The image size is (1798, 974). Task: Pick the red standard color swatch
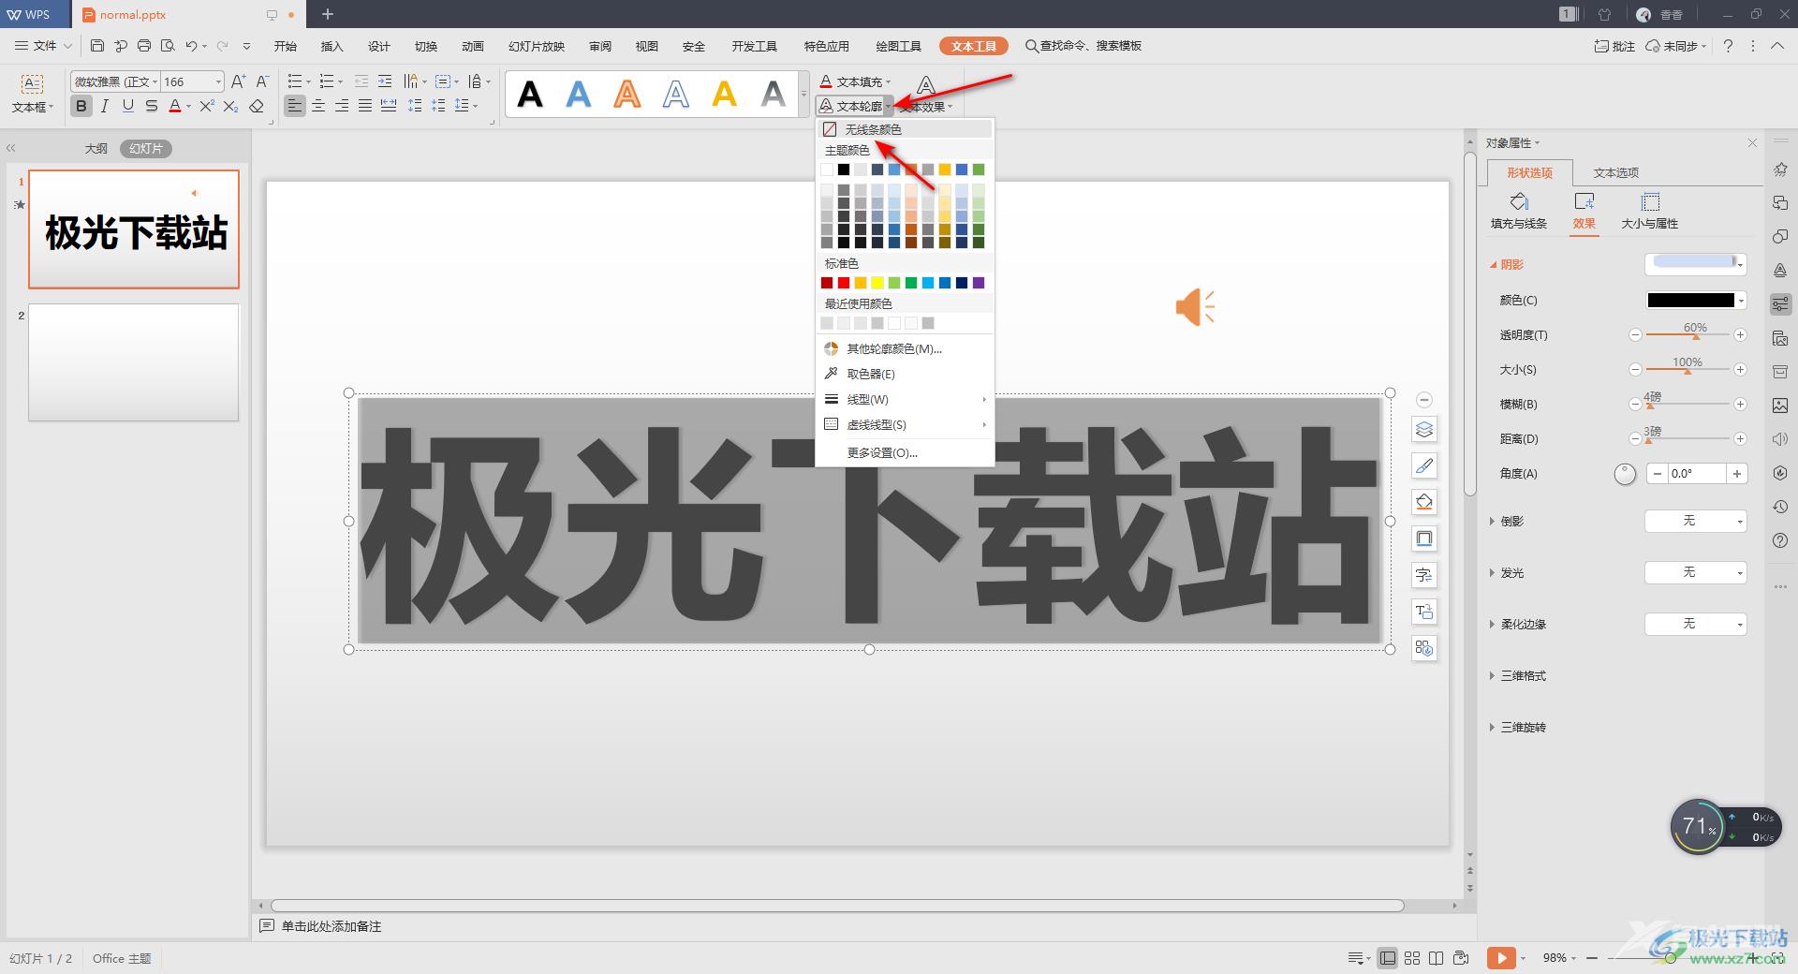(844, 283)
